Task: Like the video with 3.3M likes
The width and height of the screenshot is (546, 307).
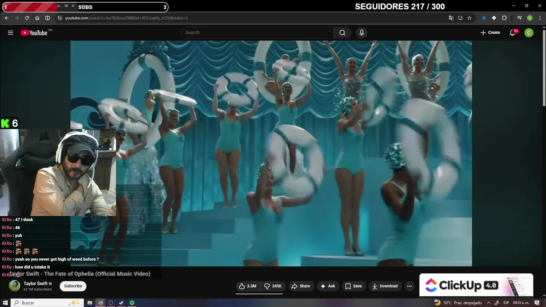Action: [247, 286]
